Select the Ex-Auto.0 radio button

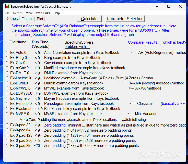(7, 52)
